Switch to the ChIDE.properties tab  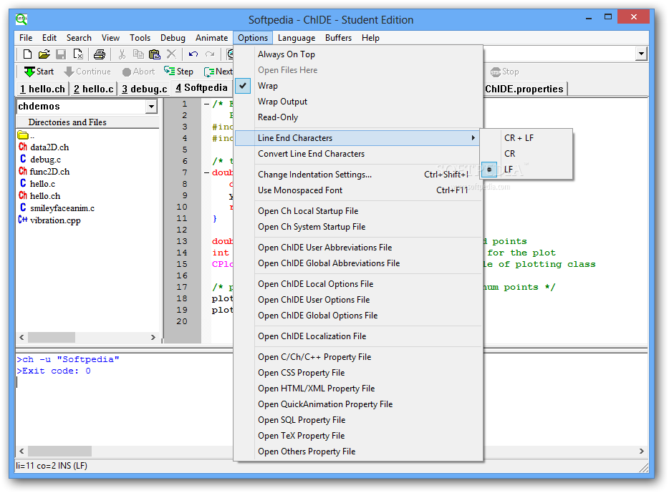coord(524,89)
